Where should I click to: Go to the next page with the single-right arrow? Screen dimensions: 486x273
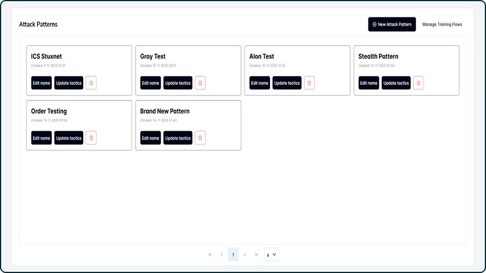pyautogui.click(x=245, y=254)
